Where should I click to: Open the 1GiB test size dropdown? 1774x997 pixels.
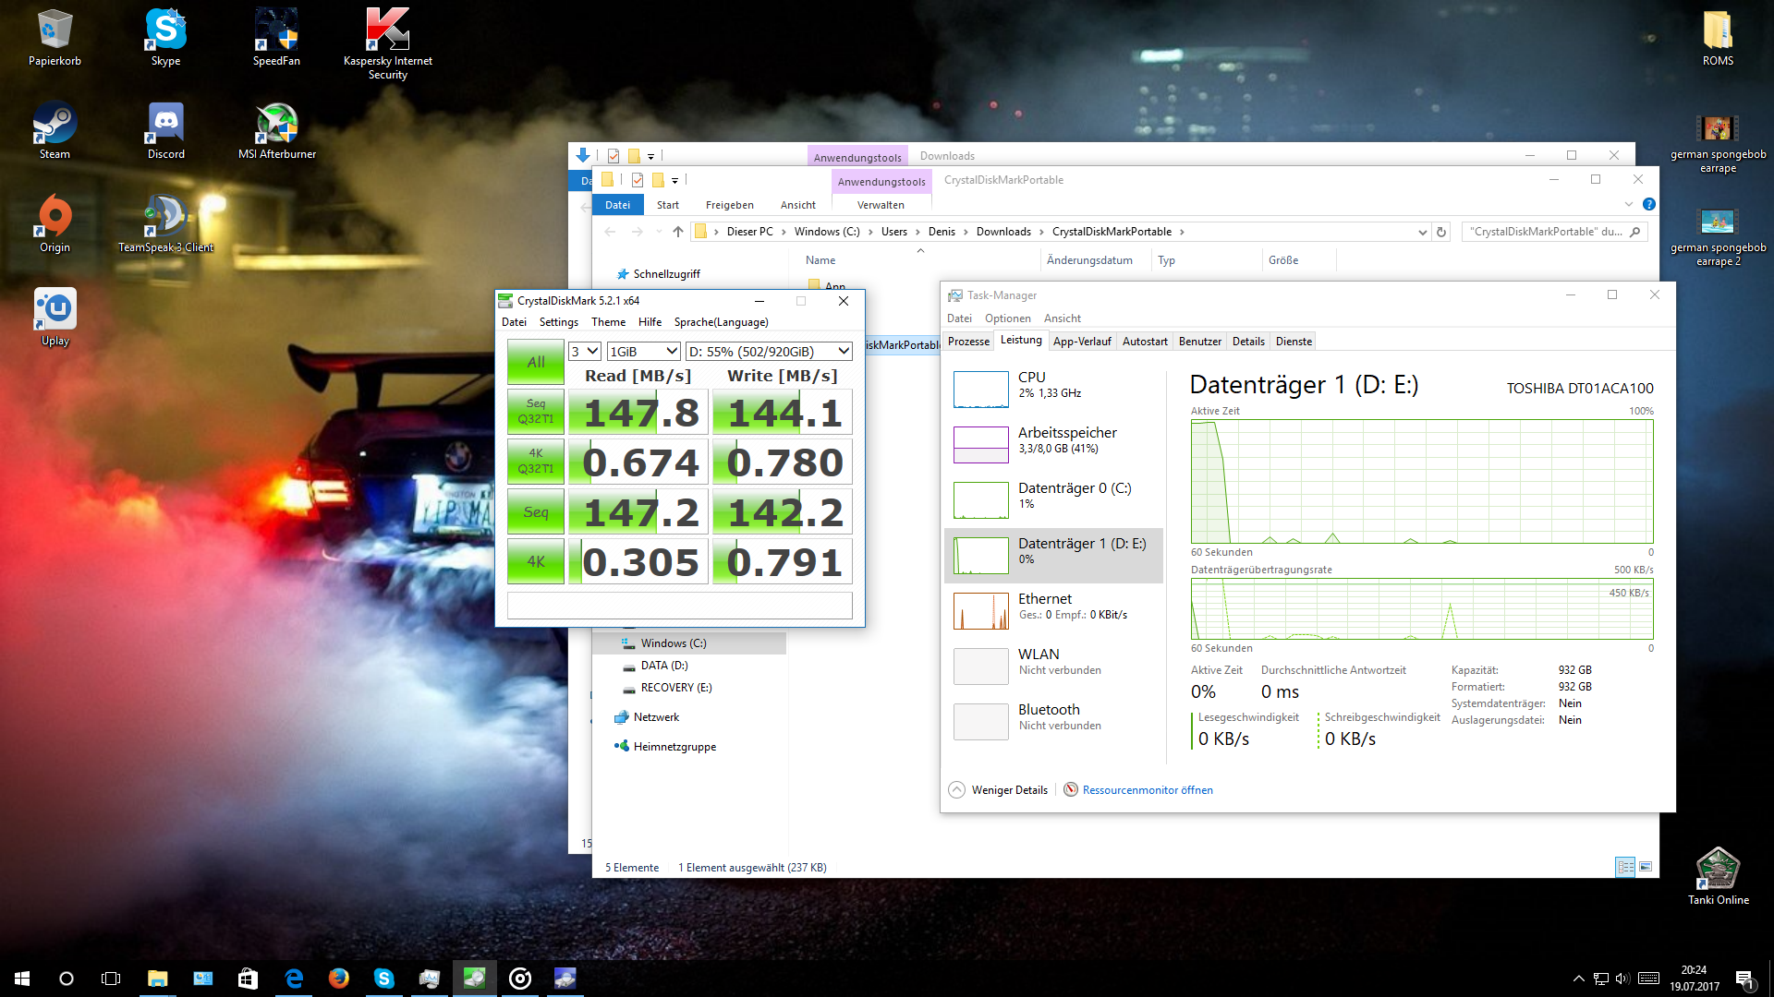[x=644, y=352]
